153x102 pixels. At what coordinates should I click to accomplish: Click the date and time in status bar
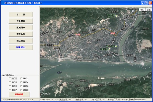click(x=49, y=100)
